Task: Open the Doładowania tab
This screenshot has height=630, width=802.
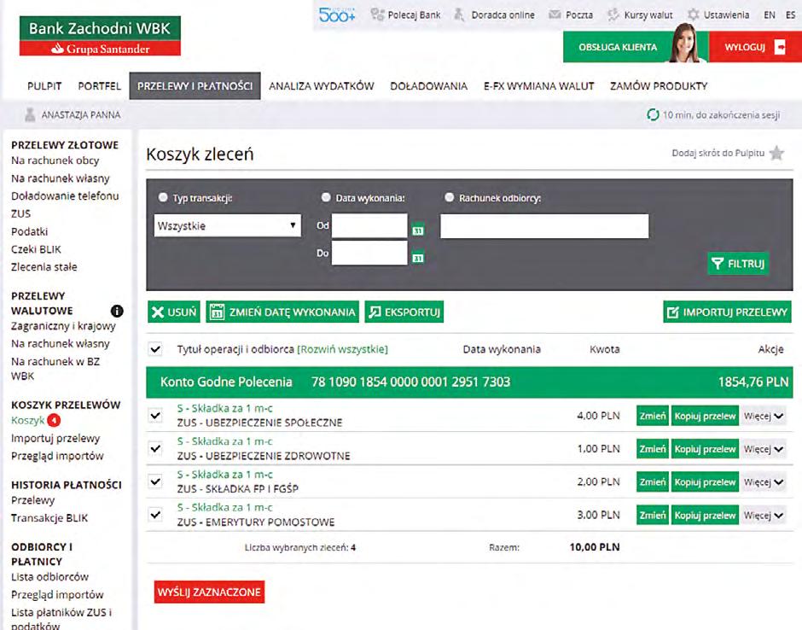Action: click(x=428, y=86)
